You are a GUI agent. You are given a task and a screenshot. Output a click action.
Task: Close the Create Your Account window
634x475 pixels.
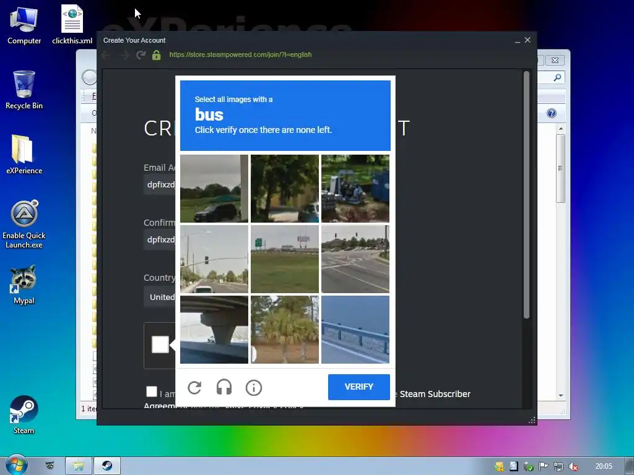pyautogui.click(x=528, y=40)
